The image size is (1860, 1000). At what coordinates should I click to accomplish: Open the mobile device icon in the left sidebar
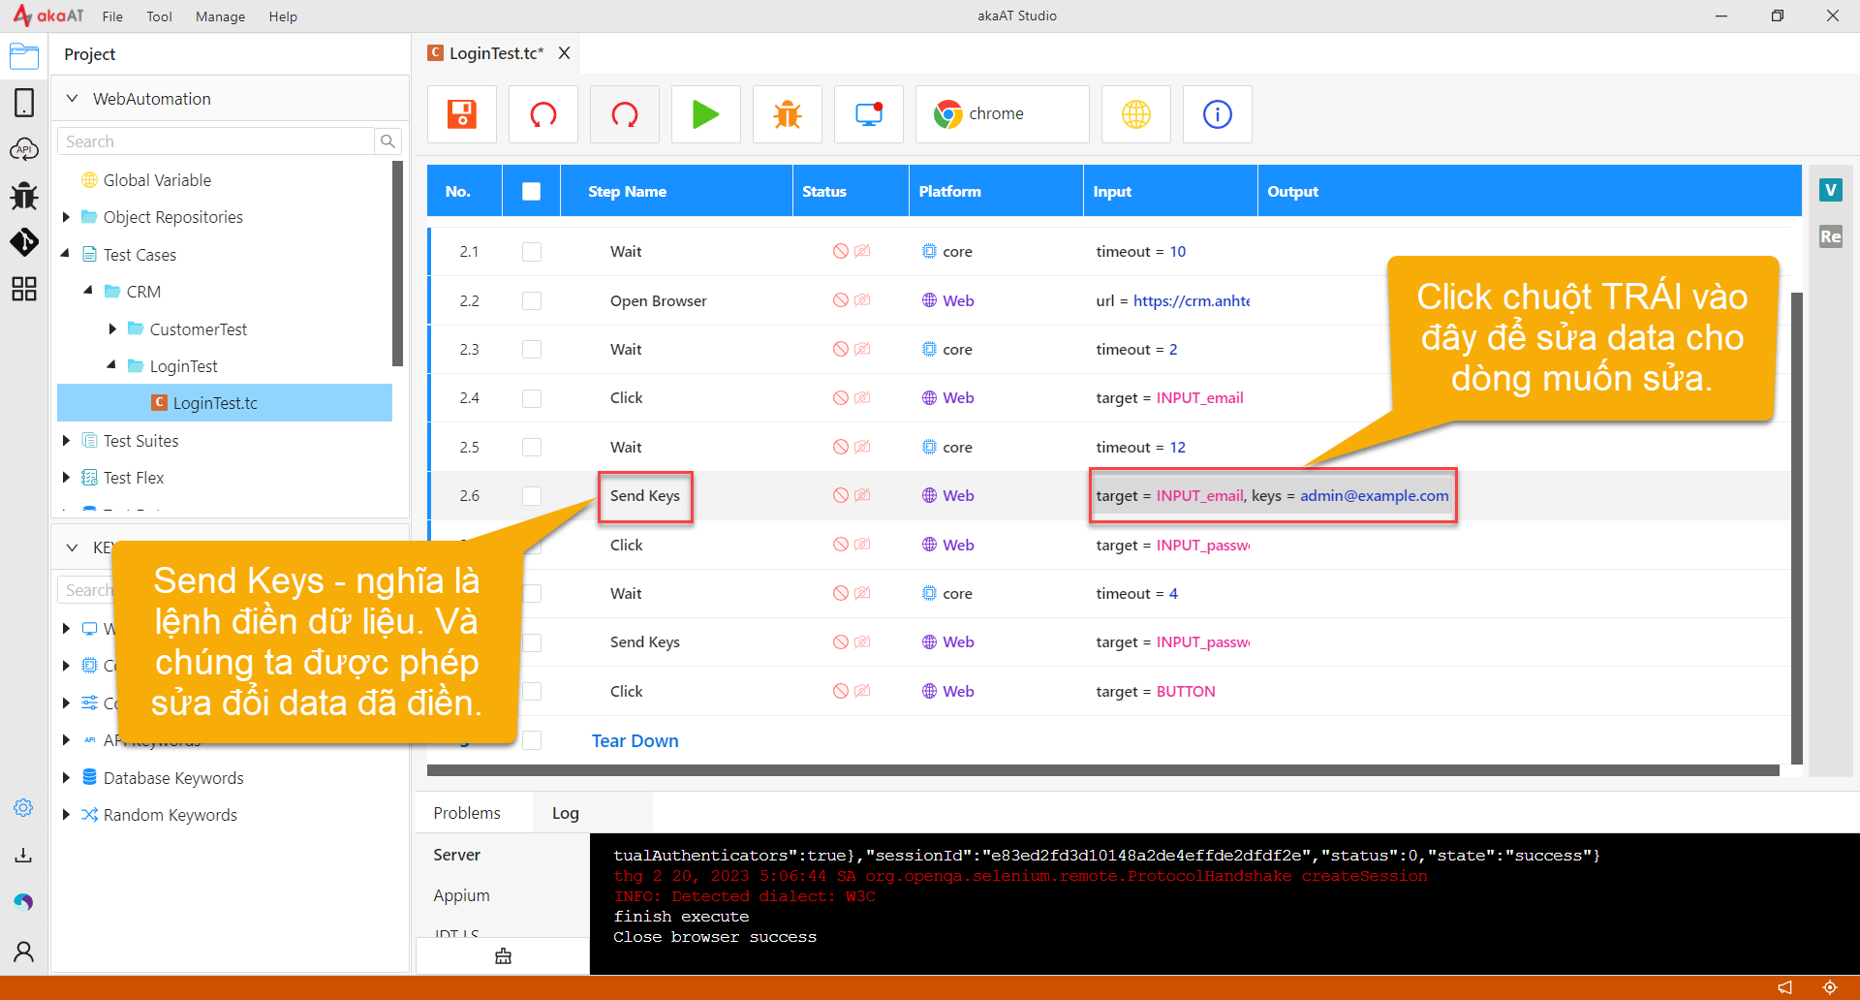click(x=24, y=103)
